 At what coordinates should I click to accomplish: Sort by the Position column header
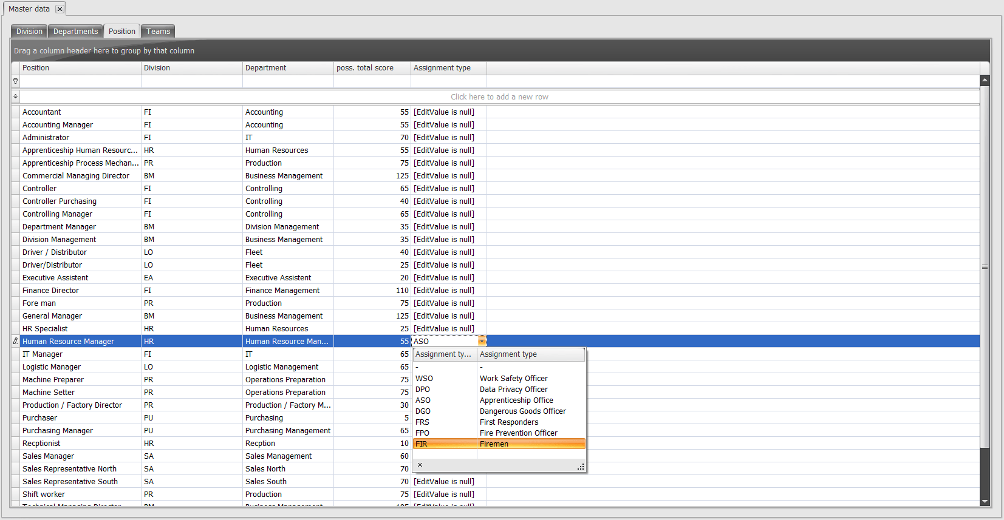(x=80, y=68)
